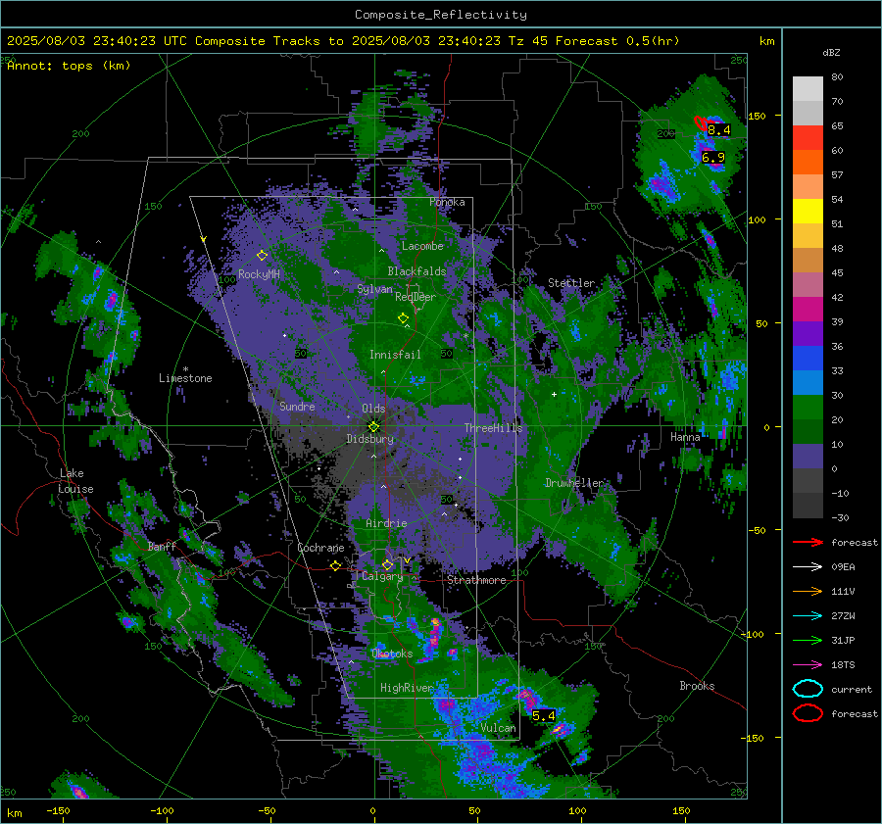Screen dimensions: 882x824
Task: Click the Drumheller city label
Action: pos(574,483)
